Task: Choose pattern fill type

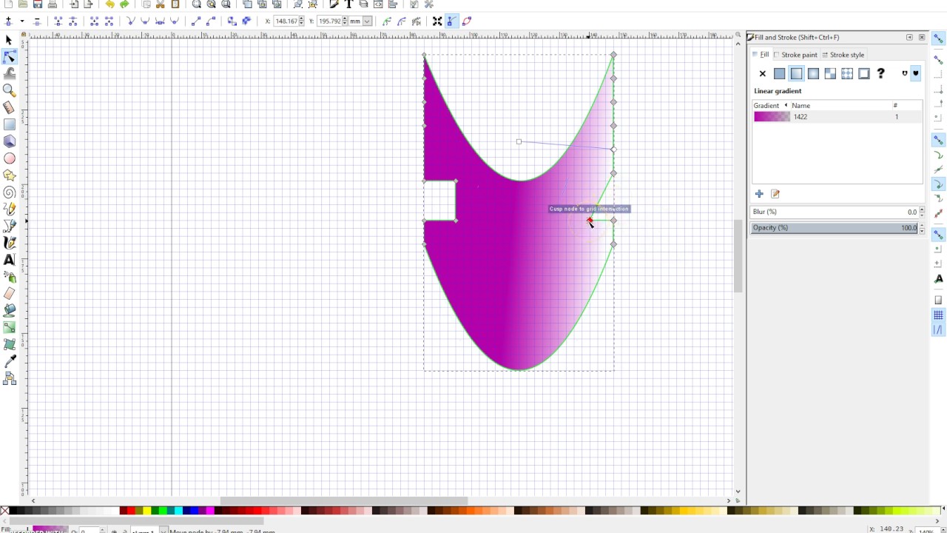Action: tap(847, 73)
